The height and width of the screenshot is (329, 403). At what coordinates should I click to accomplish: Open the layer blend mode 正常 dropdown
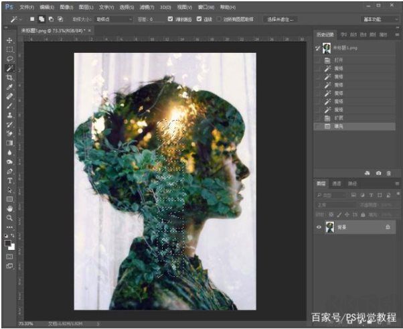point(335,206)
